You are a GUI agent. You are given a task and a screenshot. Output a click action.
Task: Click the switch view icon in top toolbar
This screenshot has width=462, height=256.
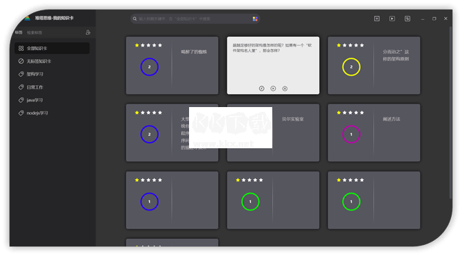pyautogui.click(x=407, y=19)
